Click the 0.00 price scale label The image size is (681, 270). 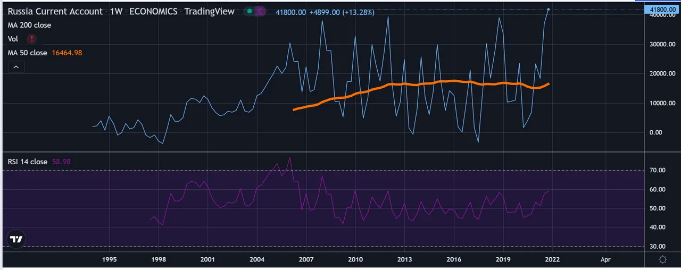657,132
